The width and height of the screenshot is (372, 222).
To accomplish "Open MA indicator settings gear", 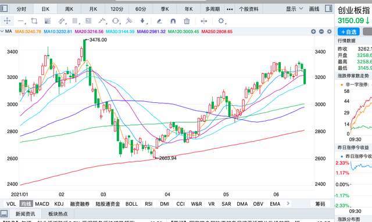I will coord(330,31).
